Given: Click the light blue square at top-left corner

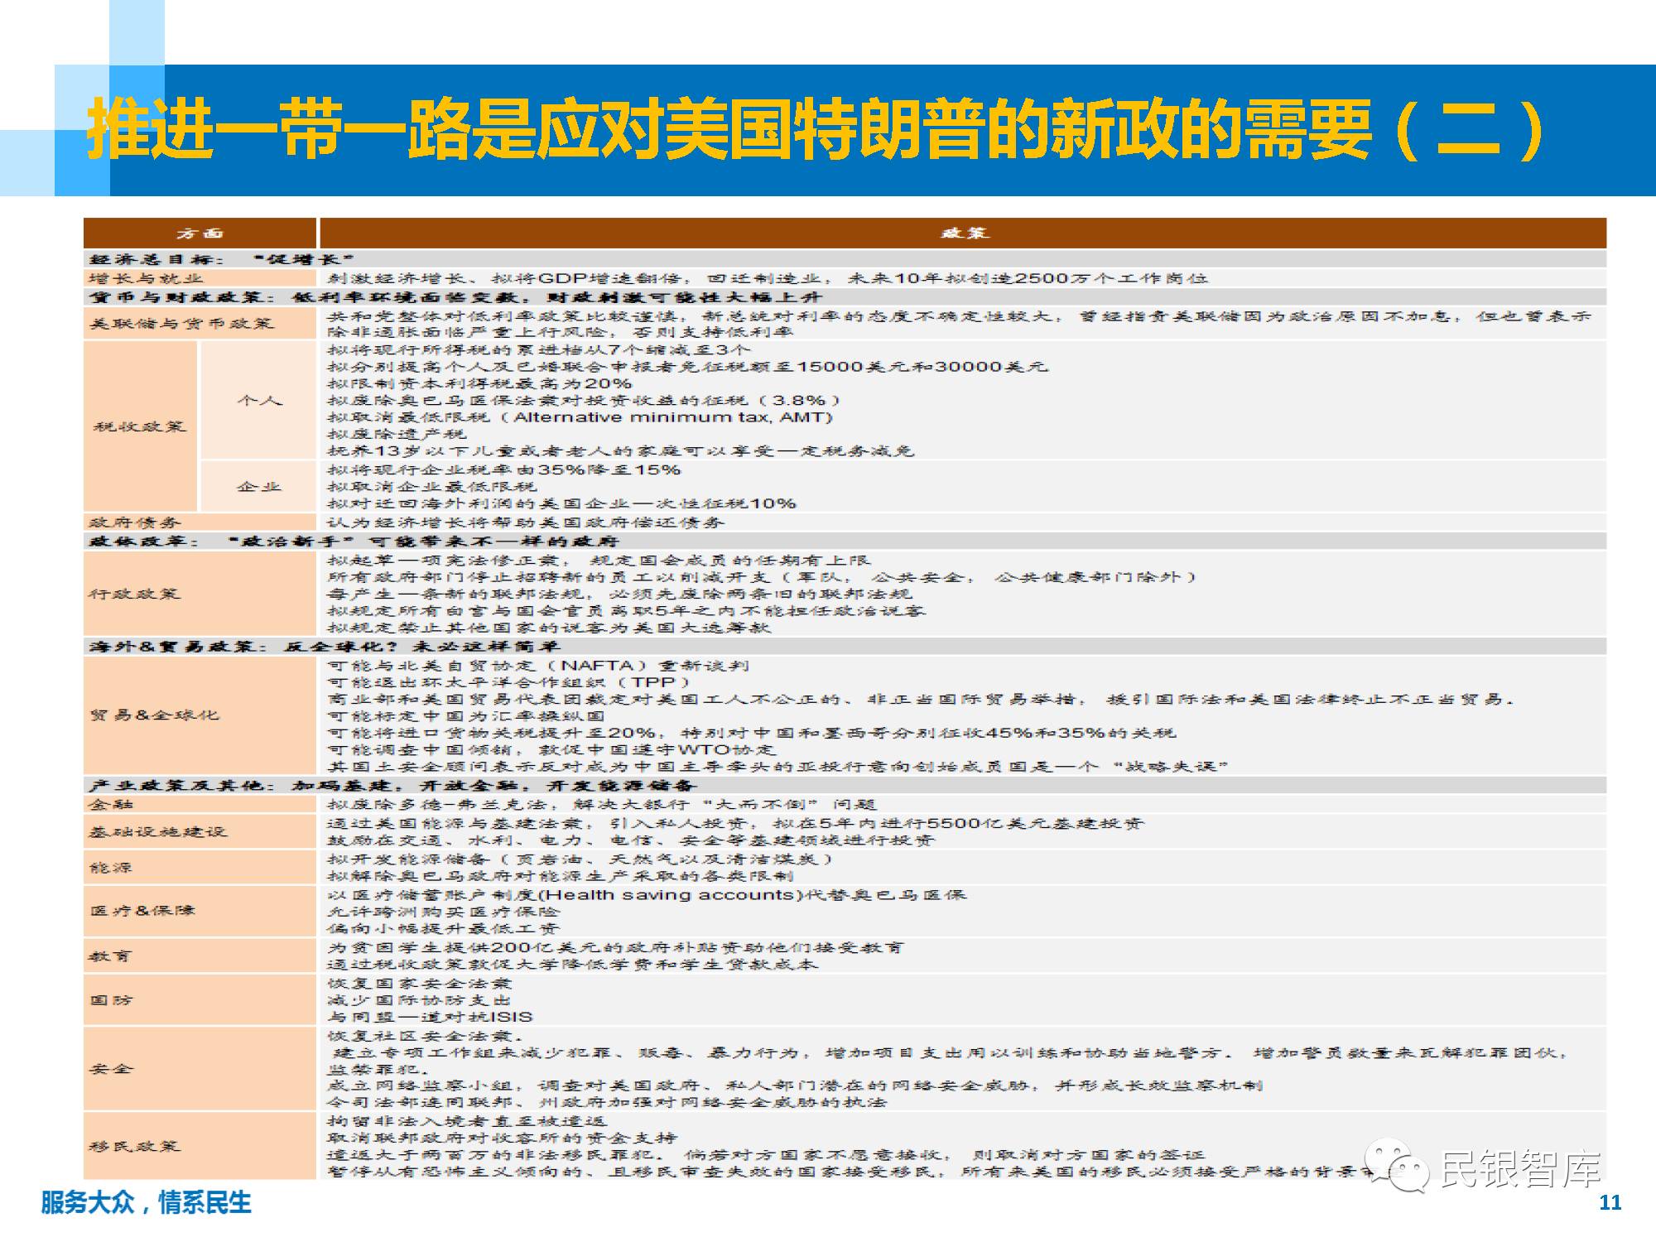Looking at the screenshot, I should [x=137, y=31].
